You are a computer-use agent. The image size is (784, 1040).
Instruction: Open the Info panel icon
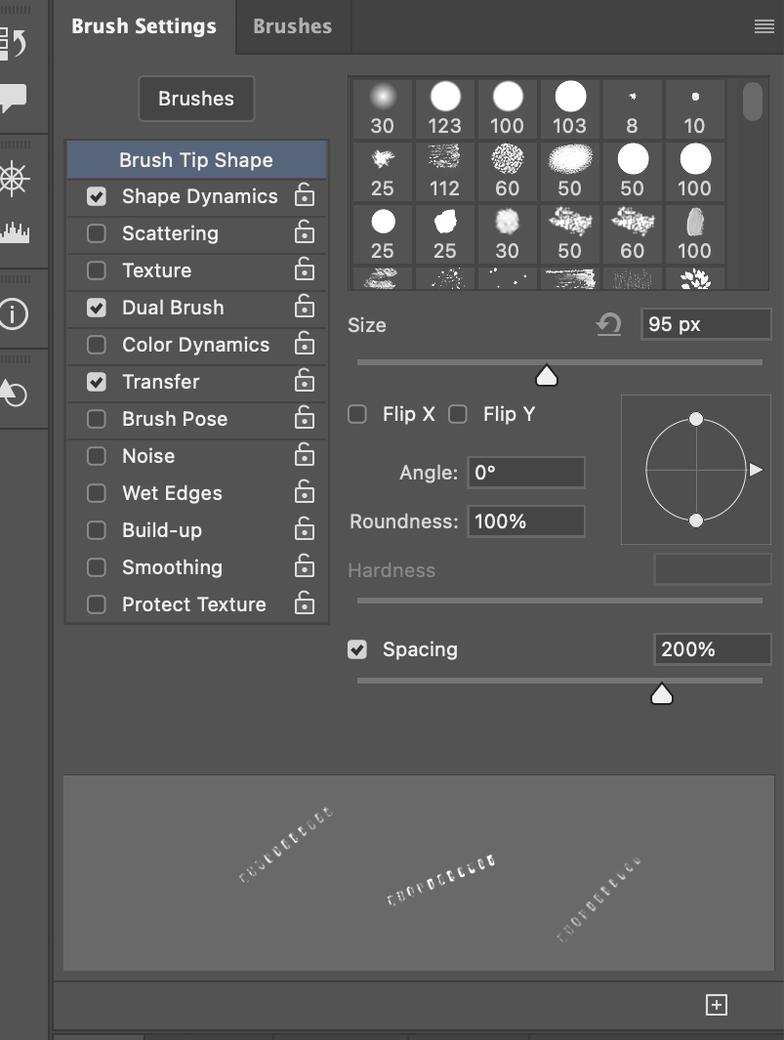(x=15, y=313)
